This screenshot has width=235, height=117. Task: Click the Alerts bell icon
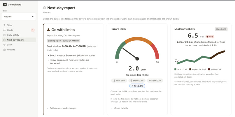pos(4,30)
